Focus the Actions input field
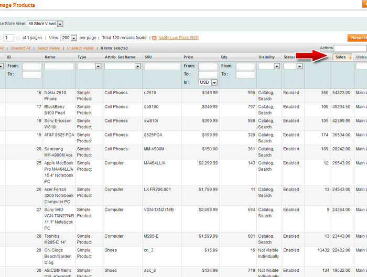367x277 pixels. coord(350,48)
